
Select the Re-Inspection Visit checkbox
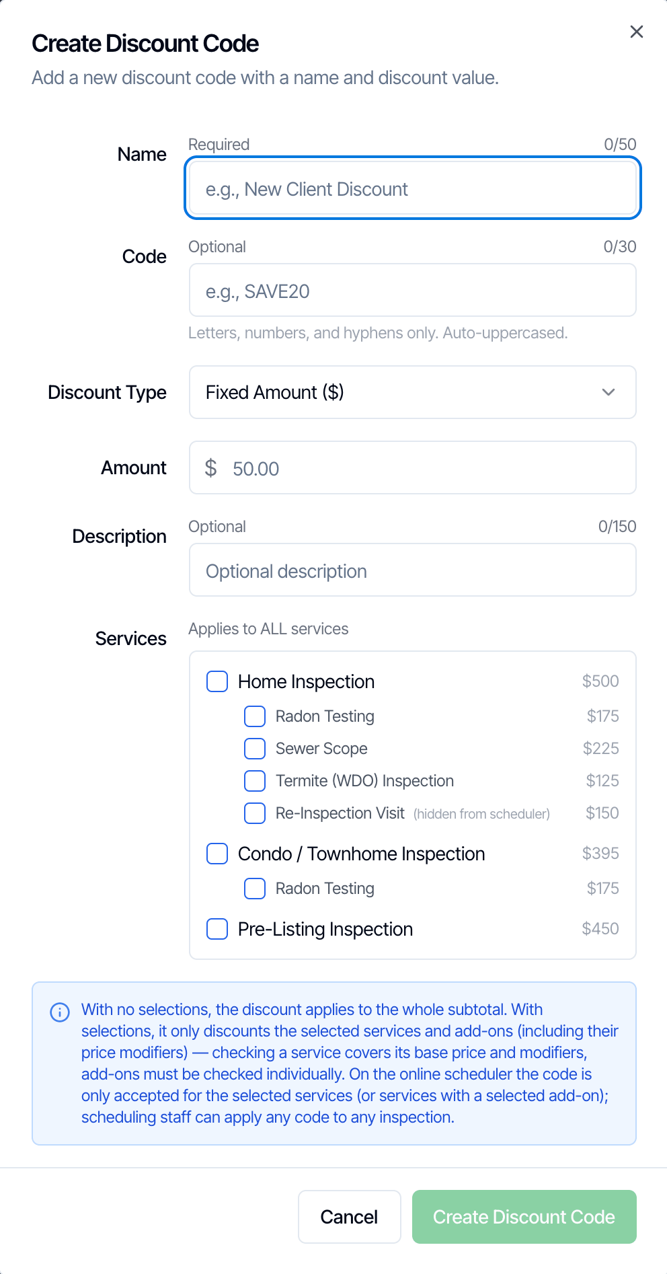tap(255, 813)
